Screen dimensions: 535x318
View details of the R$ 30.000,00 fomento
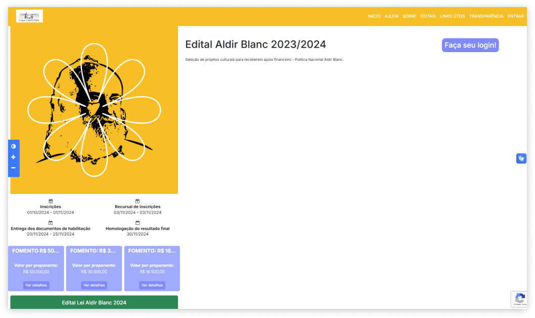click(94, 285)
